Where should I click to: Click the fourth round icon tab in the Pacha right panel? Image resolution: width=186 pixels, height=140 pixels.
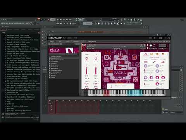pyautogui.click(x=163, y=54)
